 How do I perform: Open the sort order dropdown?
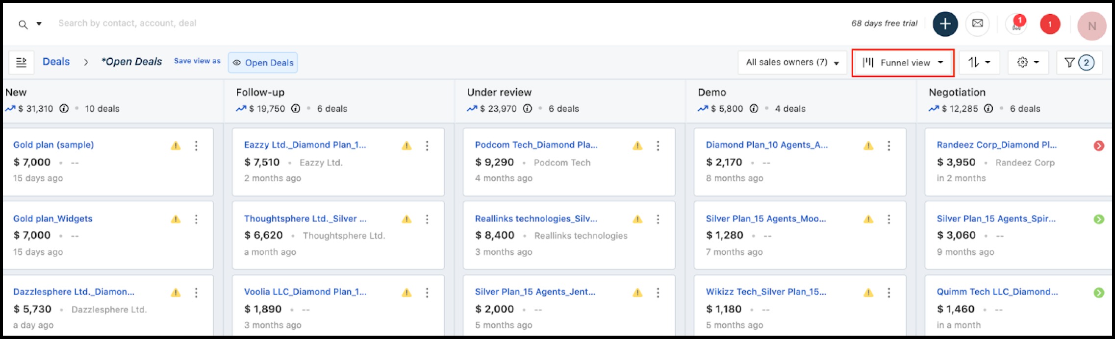click(979, 62)
